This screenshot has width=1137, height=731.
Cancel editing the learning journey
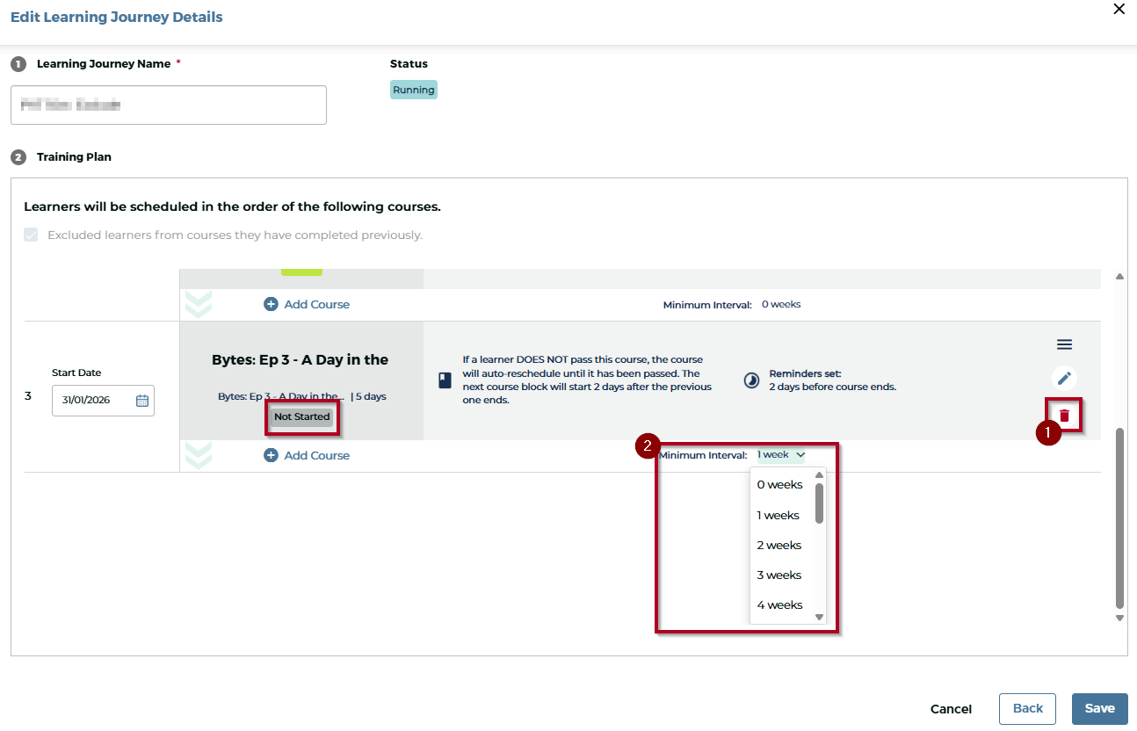tap(951, 709)
